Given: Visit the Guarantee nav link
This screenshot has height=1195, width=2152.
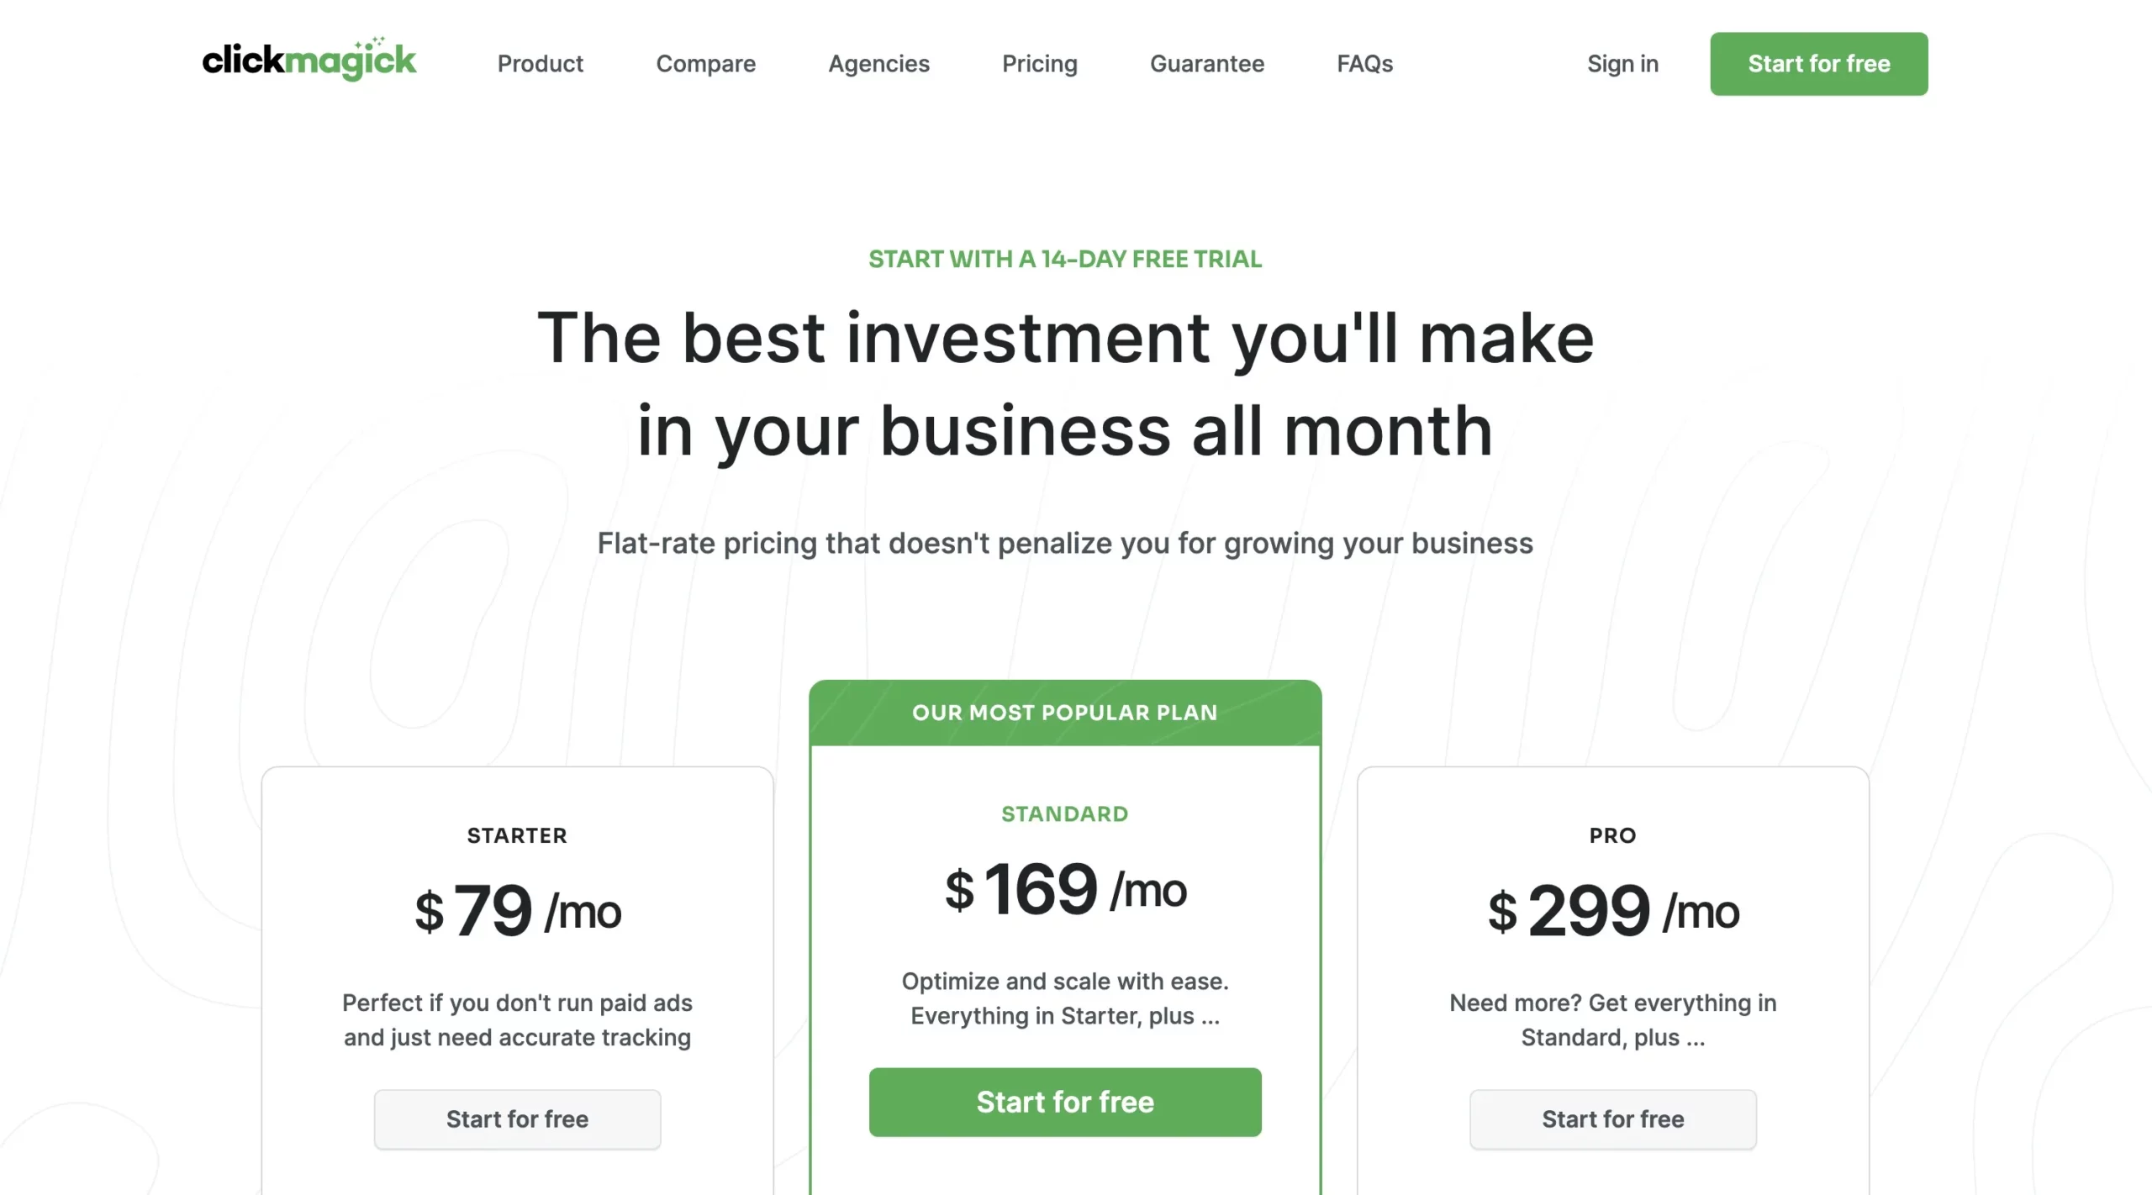Looking at the screenshot, I should (1206, 64).
